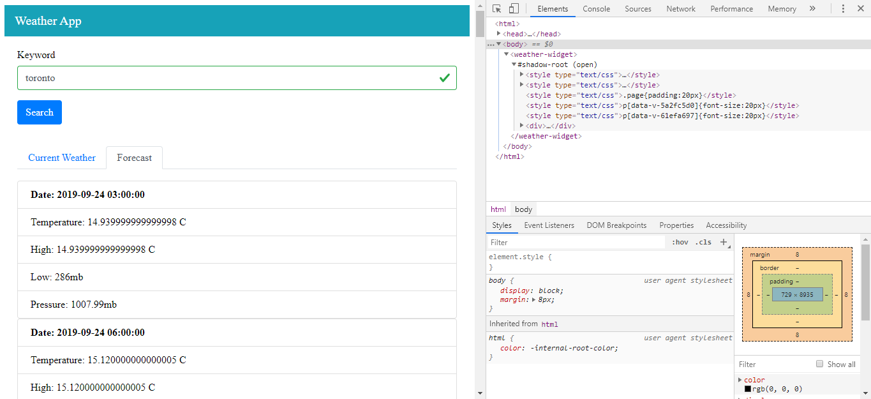Click the Styles Filter input
The height and width of the screenshot is (399, 871).
tap(576, 242)
